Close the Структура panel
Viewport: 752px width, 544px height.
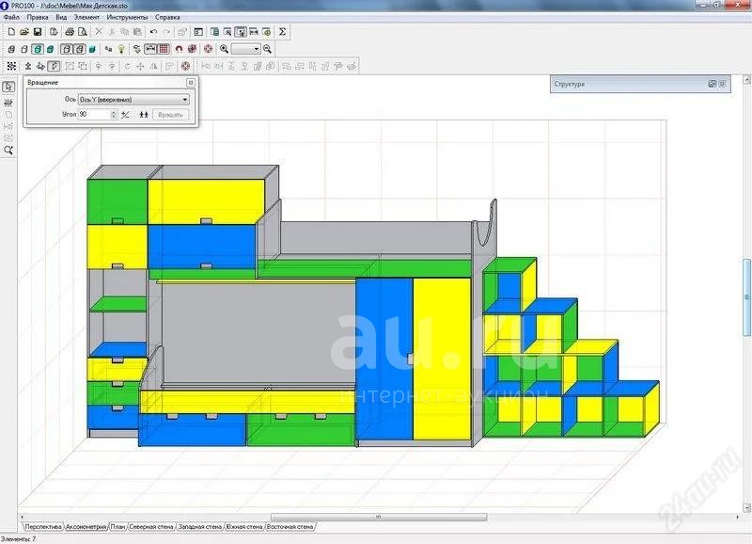722,84
